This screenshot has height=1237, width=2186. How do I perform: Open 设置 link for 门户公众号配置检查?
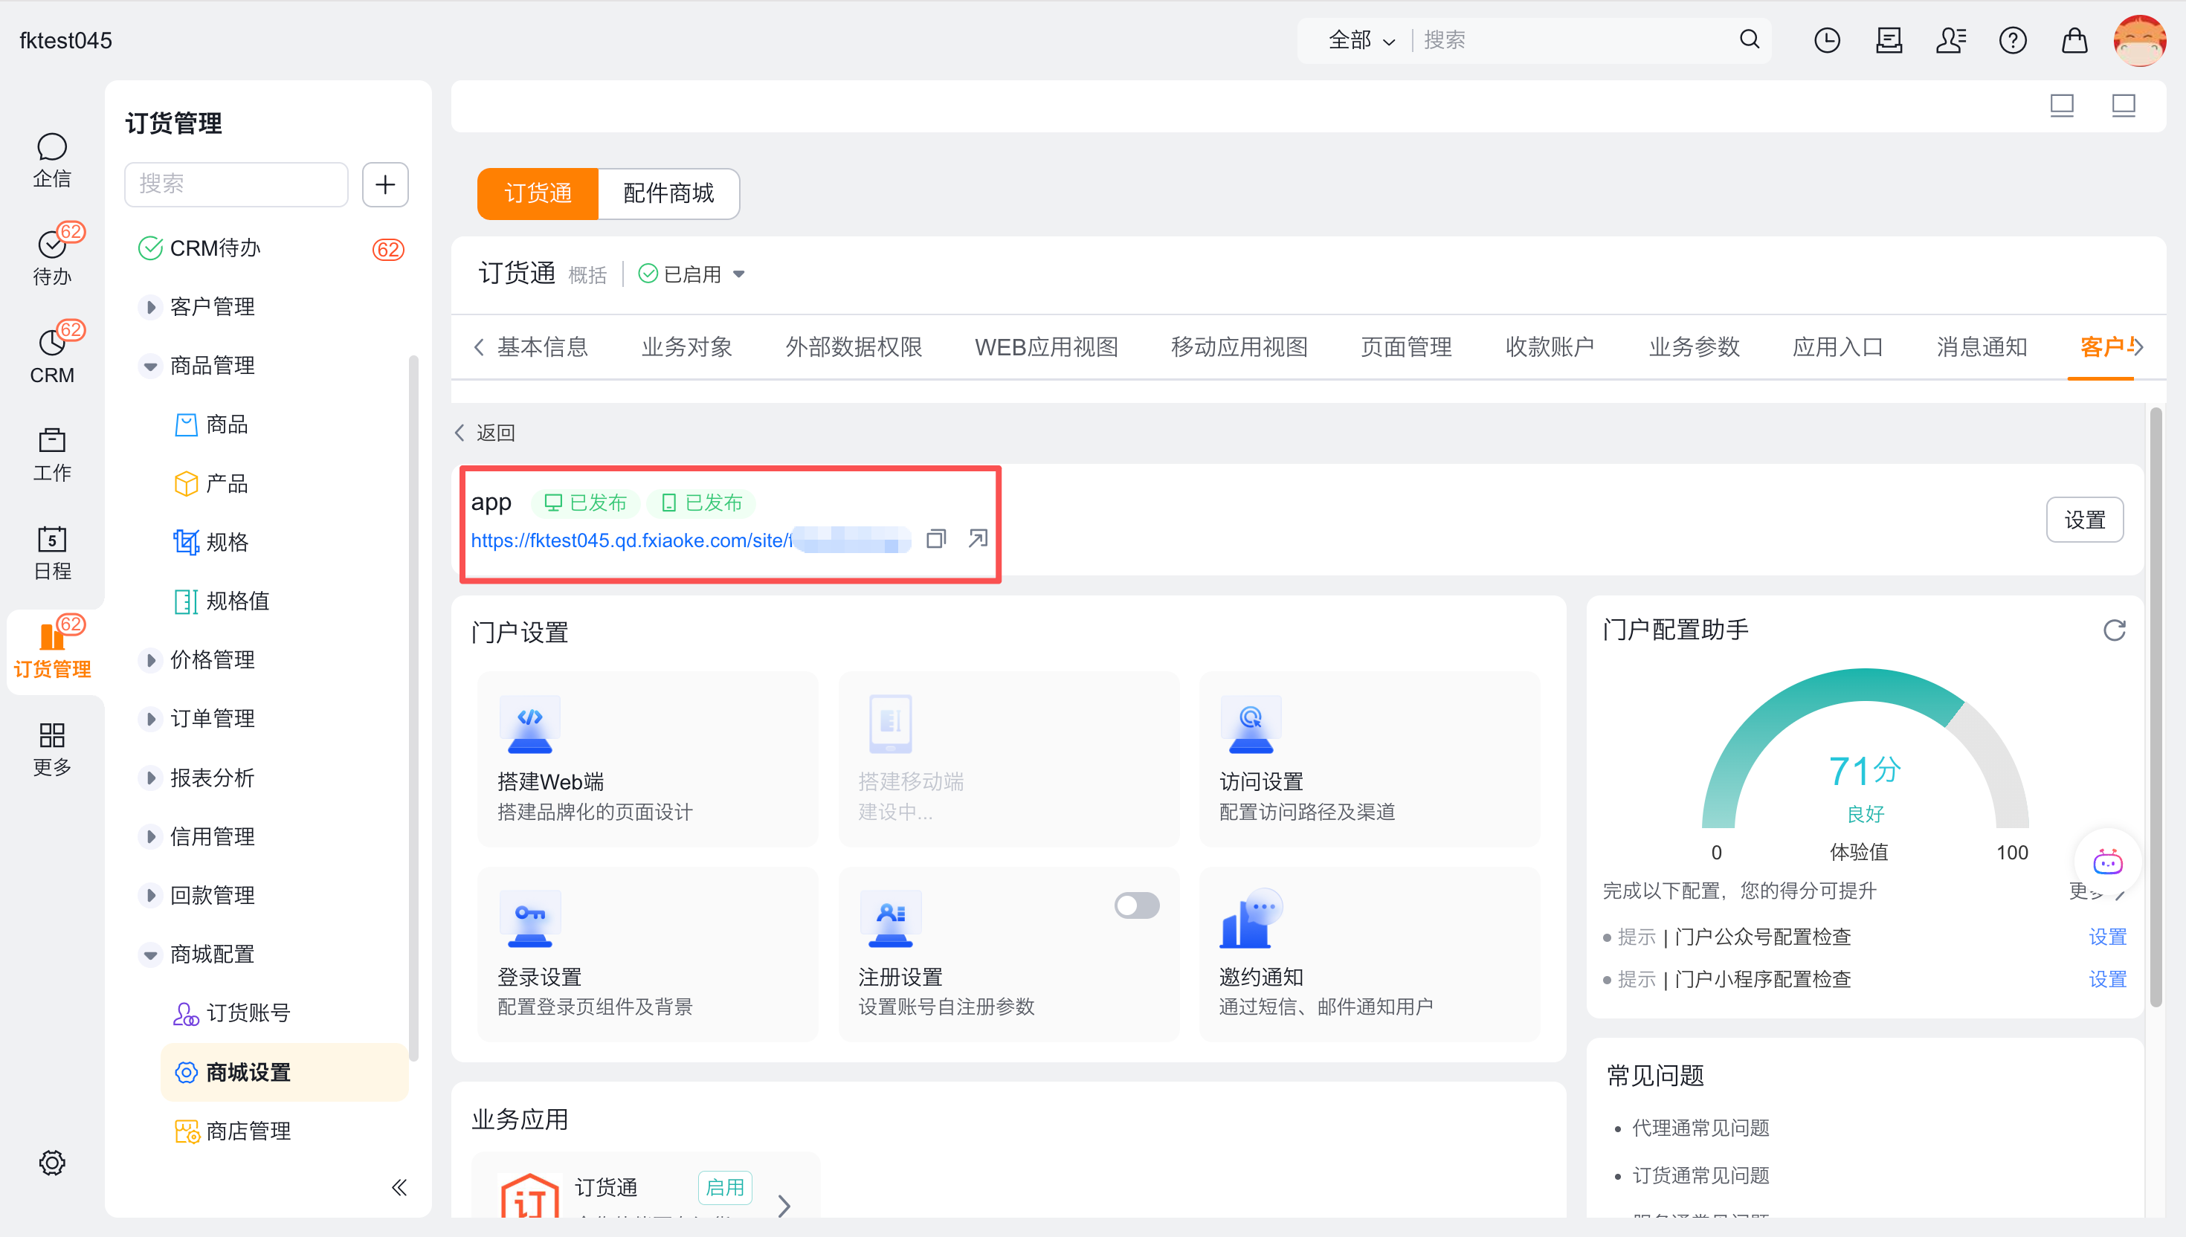2107,936
